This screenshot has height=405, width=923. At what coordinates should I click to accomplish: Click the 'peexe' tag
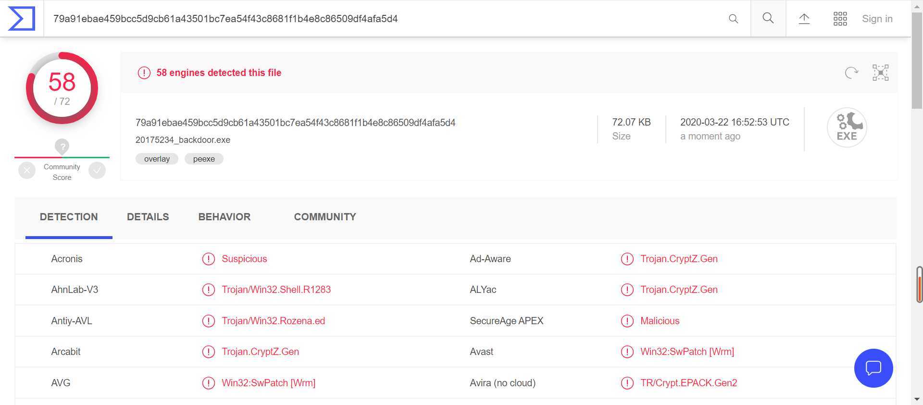coord(204,159)
